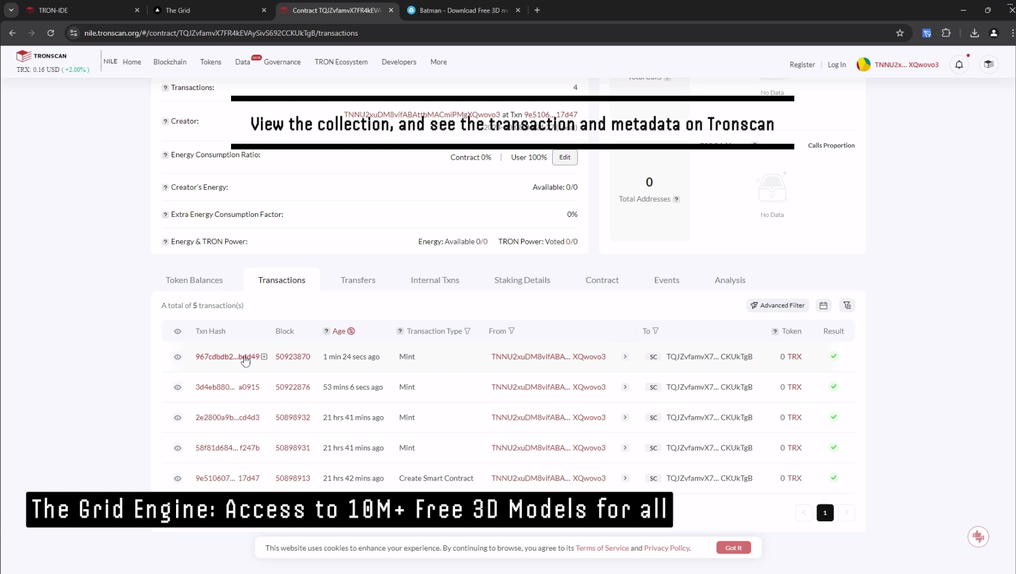Image resolution: width=1016 pixels, height=574 pixels.
Task: Open the To column filter
Action: (656, 331)
